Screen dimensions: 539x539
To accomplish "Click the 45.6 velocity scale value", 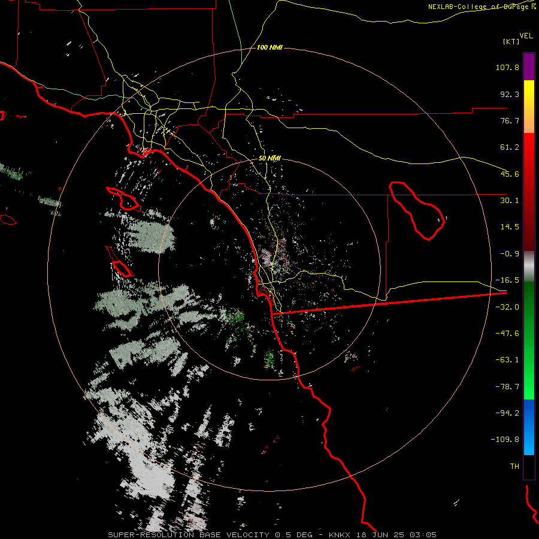I will click(x=510, y=174).
